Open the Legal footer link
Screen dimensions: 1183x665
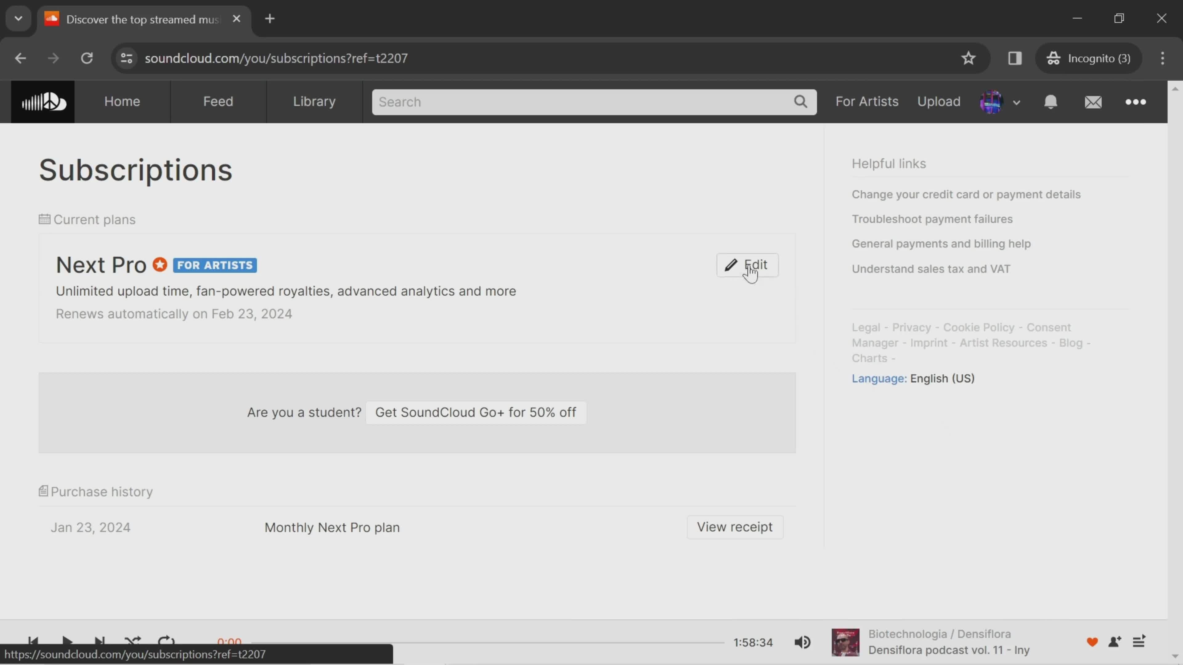click(866, 327)
